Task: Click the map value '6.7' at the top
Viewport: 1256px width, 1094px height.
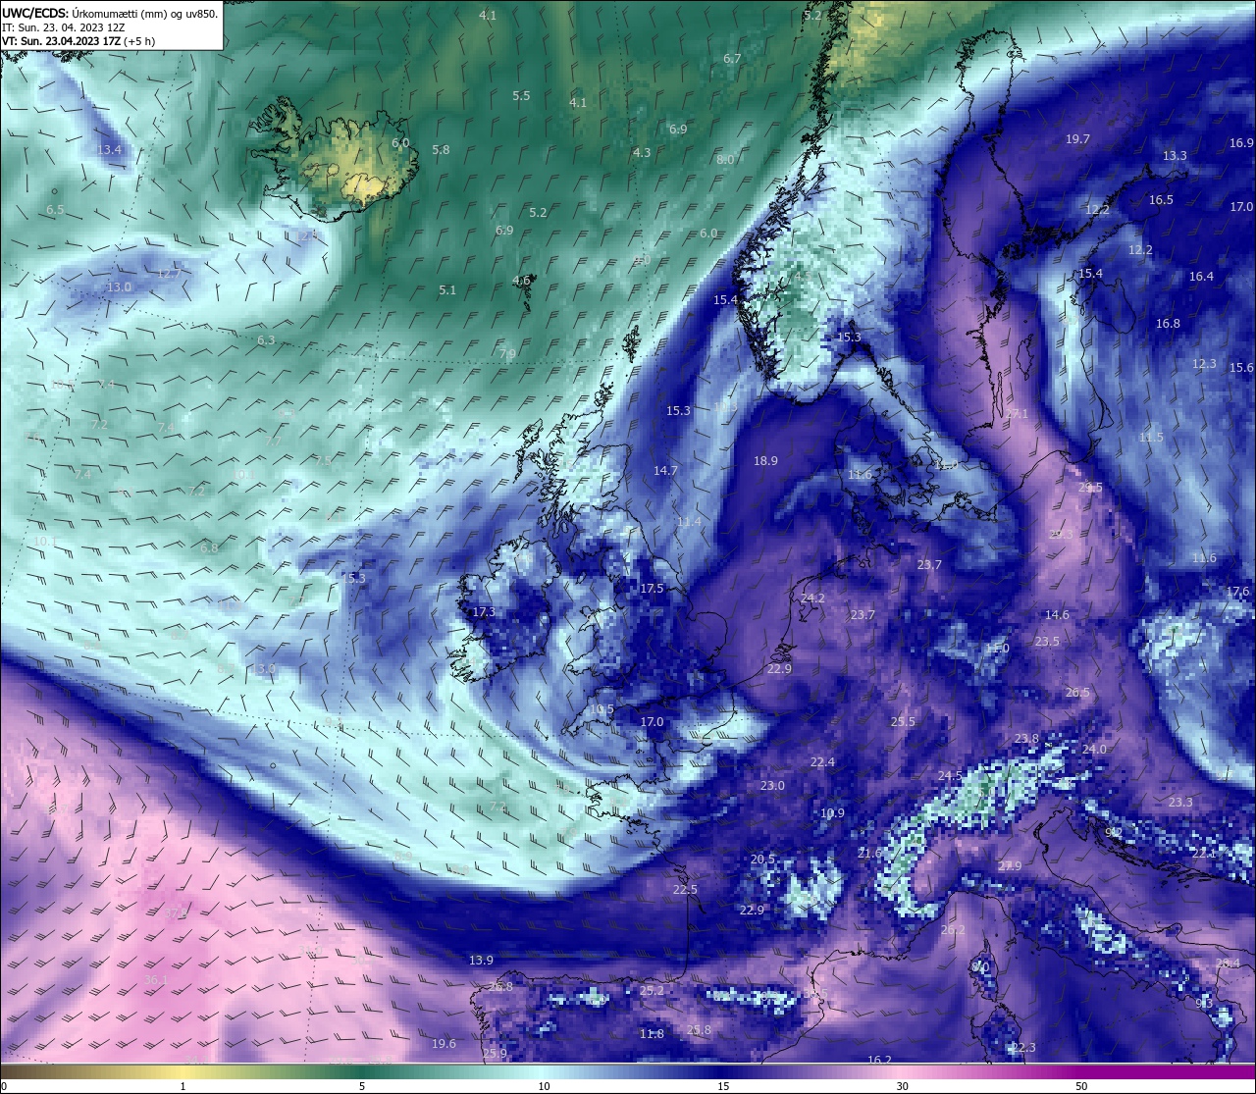Action: (732, 59)
